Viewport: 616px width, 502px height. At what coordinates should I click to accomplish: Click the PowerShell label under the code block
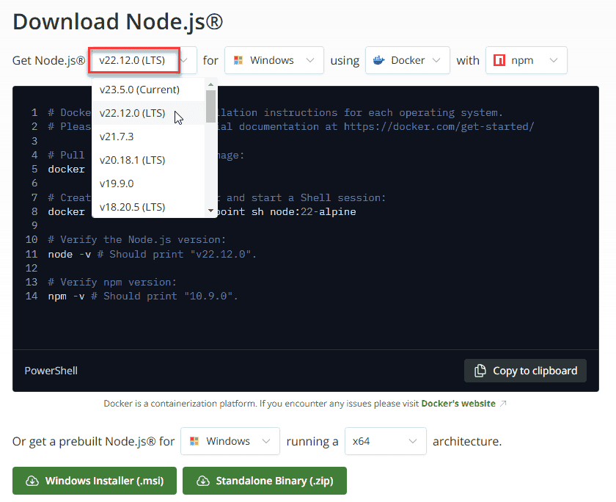pyautogui.click(x=51, y=371)
